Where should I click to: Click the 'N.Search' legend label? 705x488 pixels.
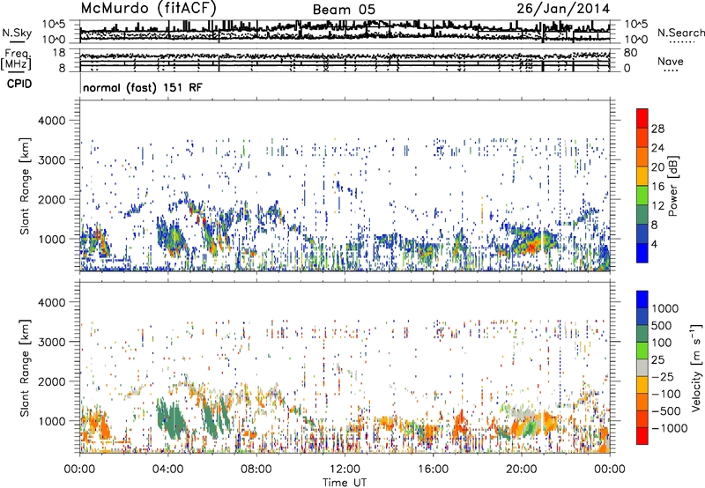[680, 33]
